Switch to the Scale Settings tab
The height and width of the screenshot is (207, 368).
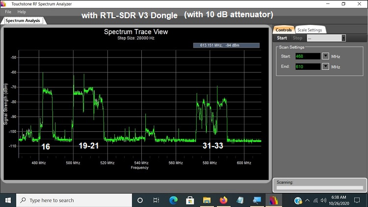click(310, 30)
